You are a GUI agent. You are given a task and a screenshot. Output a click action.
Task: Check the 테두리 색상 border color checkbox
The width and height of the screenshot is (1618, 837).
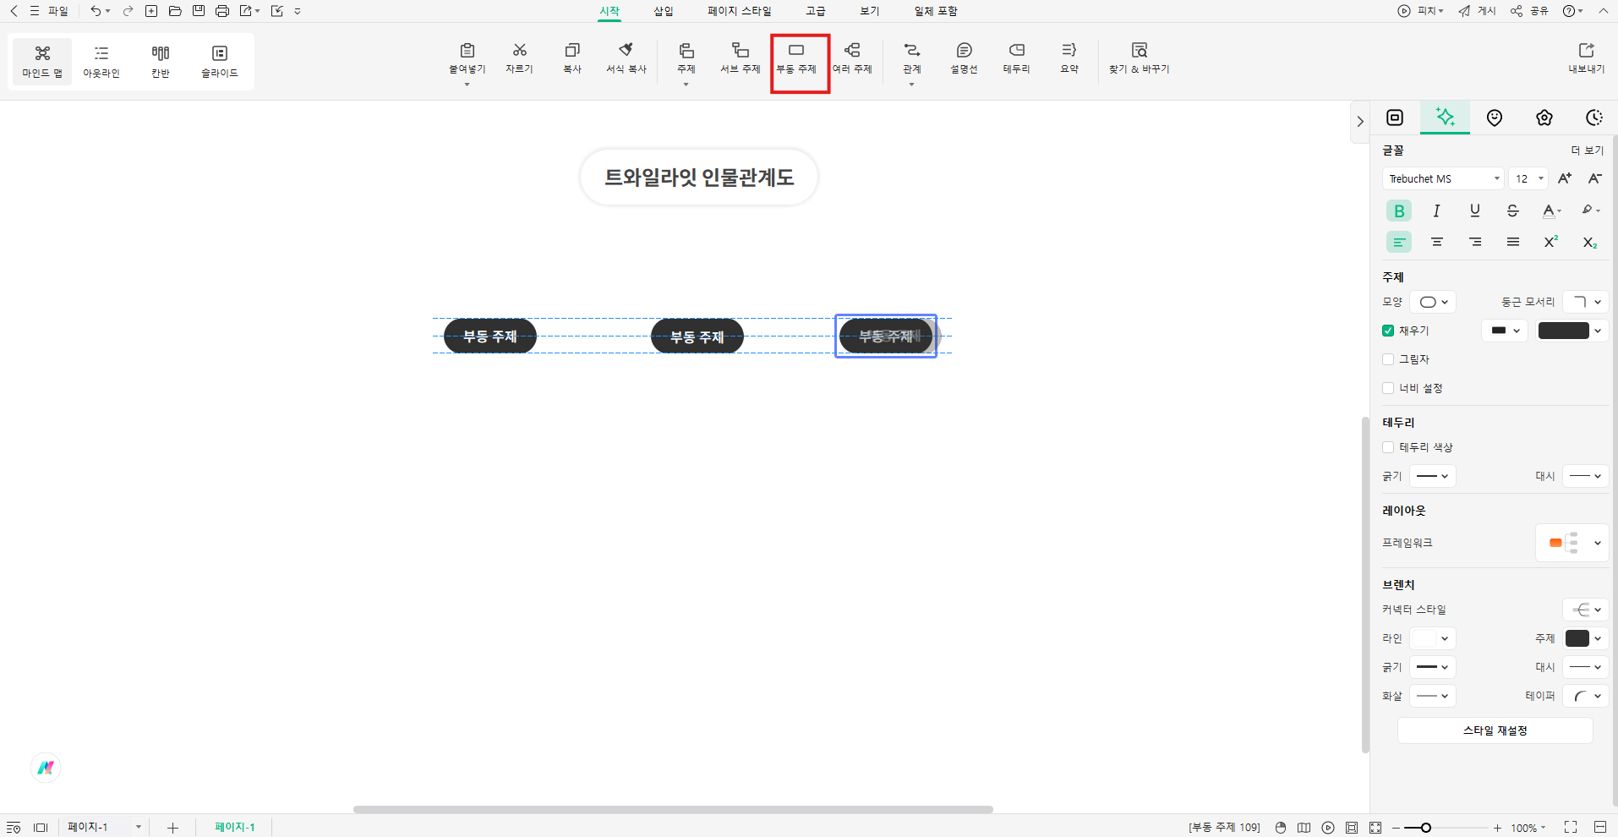[x=1388, y=447]
